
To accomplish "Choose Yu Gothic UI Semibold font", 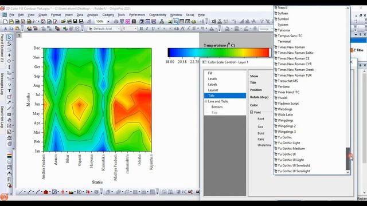I will click(294, 165).
